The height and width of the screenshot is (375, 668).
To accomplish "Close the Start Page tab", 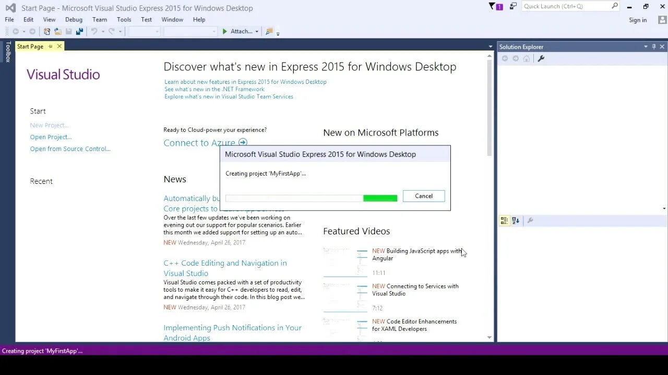I will click(59, 46).
